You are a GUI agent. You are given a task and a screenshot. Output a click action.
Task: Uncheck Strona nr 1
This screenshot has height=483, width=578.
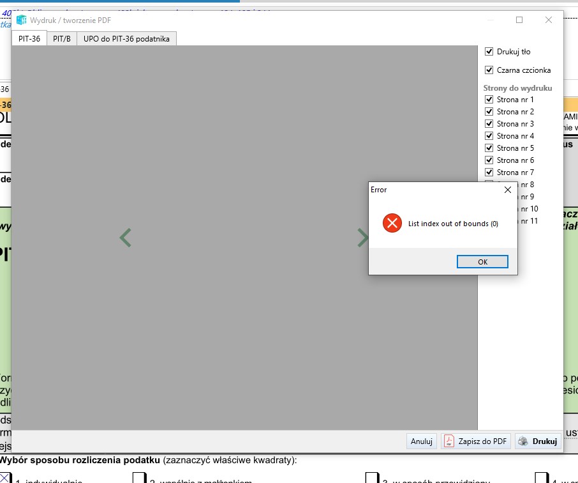point(489,100)
